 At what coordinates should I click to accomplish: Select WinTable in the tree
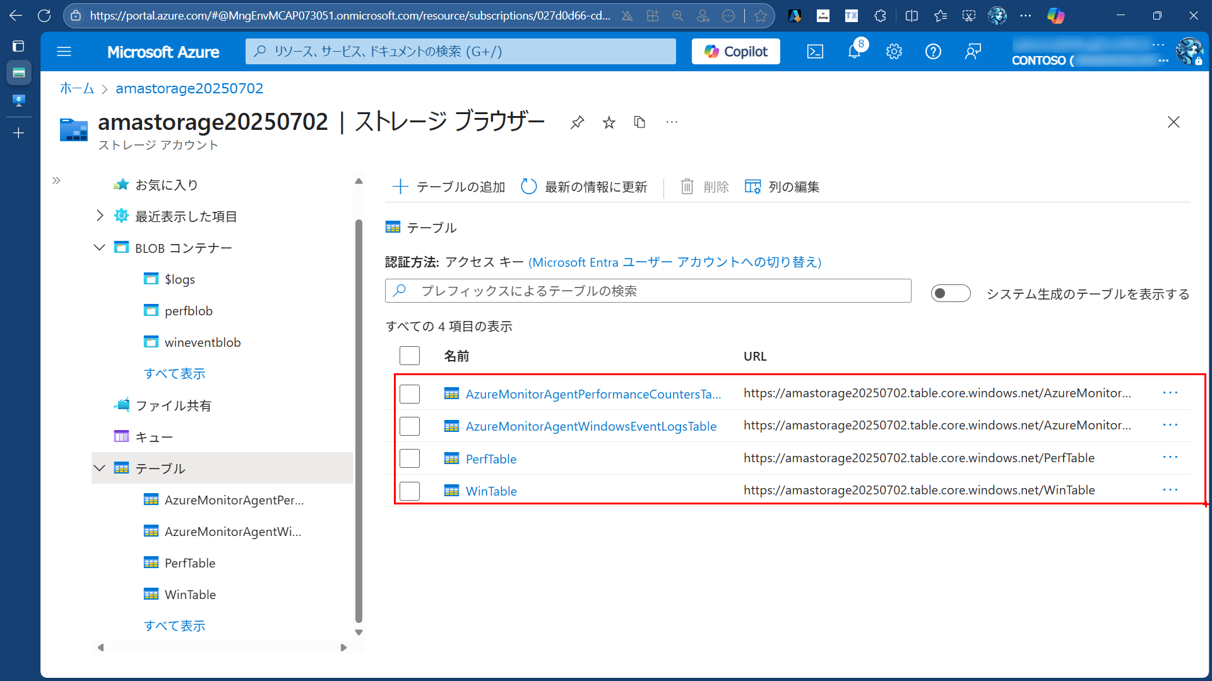pos(190,595)
